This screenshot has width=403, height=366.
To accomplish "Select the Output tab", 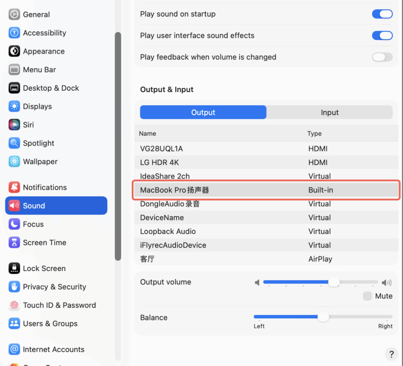I will (x=203, y=113).
